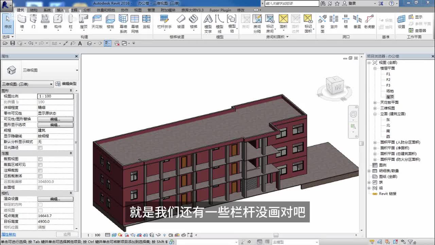Switch to the 视图 ribbon tab

coord(138,10)
